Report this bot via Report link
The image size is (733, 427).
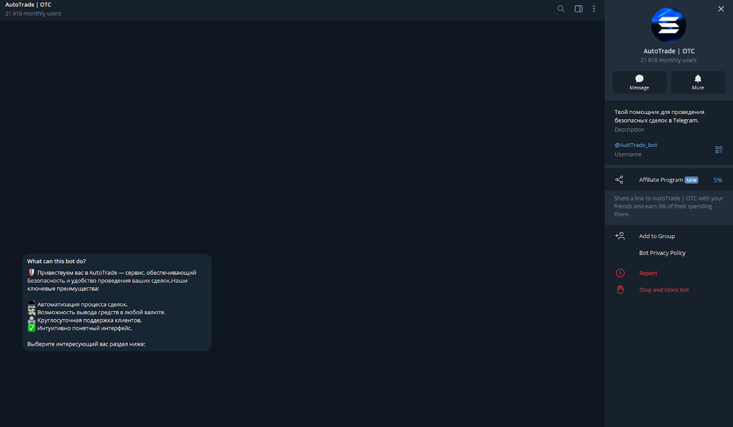648,273
